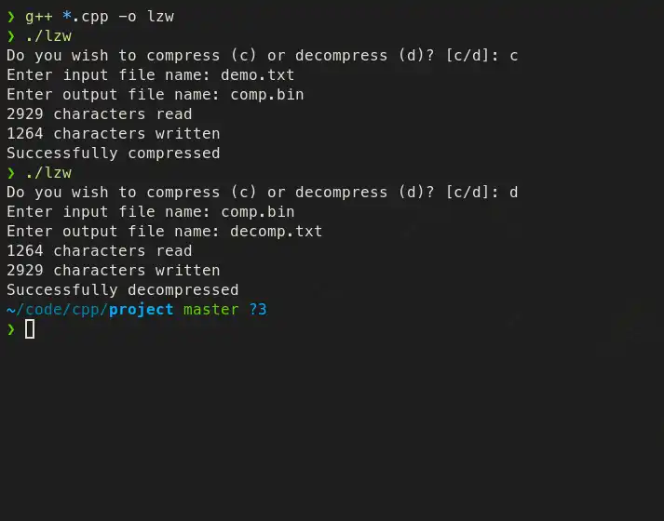Click the 'c' answer after first [c/d]
This screenshot has width=664, height=521.
(x=514, y=56)
